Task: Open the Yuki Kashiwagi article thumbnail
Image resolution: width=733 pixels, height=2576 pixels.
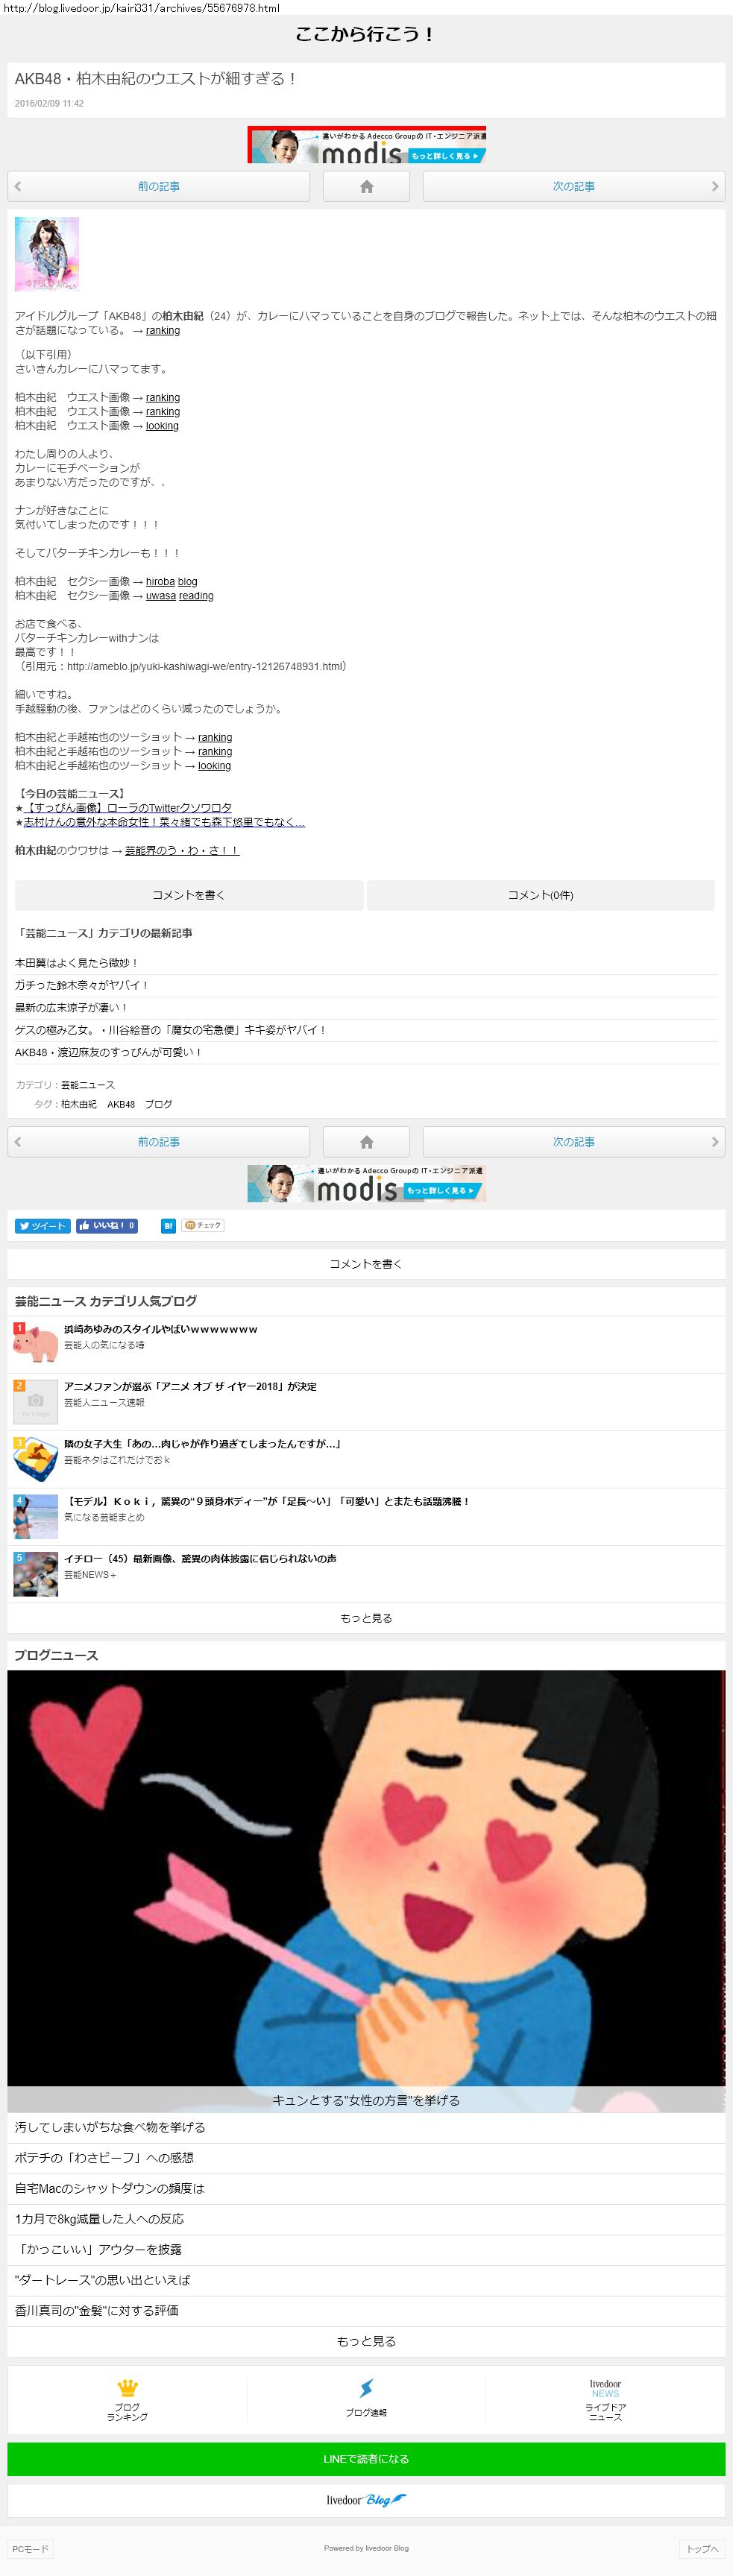Action: [47, 254]
